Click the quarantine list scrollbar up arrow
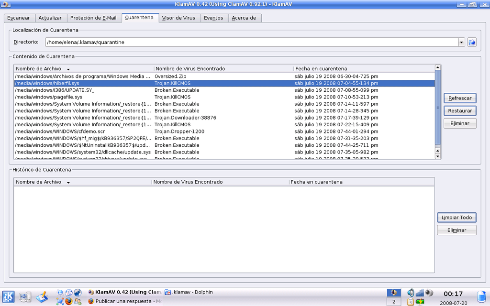 [438, 67]
